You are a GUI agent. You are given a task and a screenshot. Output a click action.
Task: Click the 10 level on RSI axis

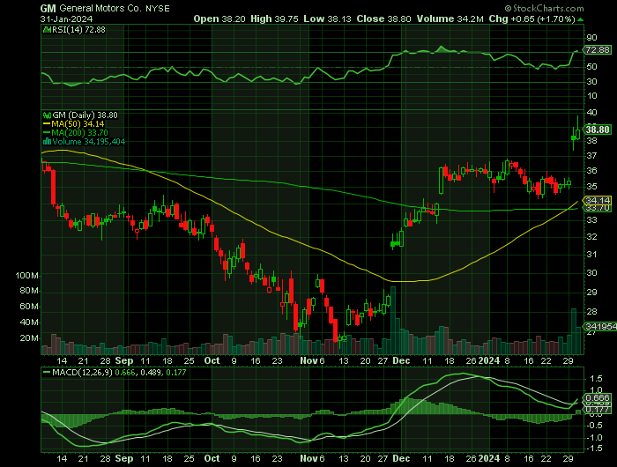point(591,96)
